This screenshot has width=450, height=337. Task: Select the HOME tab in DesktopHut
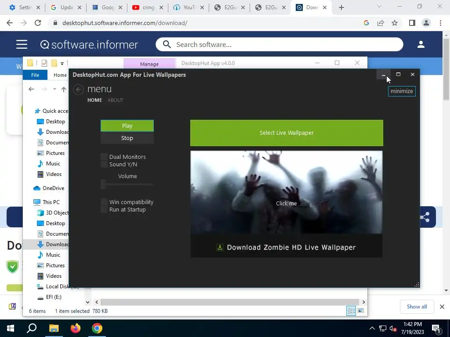(95, 100)
